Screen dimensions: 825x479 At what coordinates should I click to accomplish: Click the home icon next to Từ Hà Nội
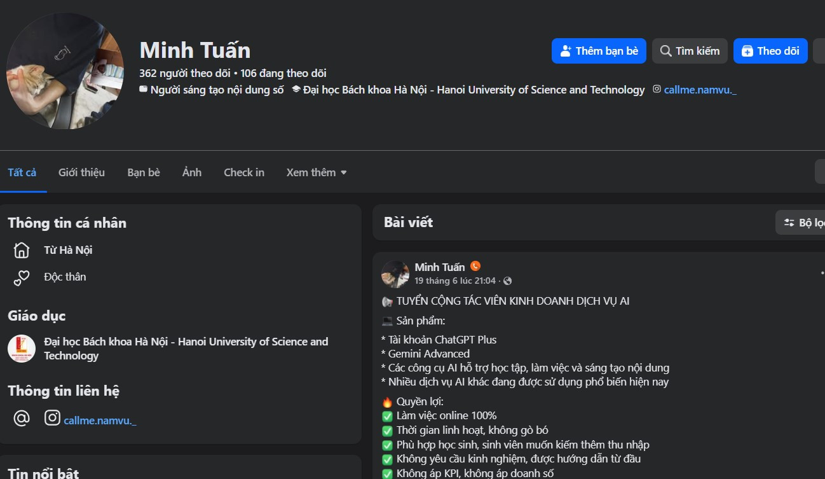click(x=22, y=250)
